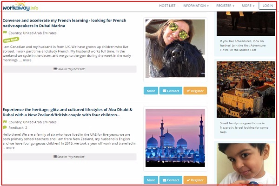
Task: Click envelope icon on first Contact button
Action: pos(164,91)
